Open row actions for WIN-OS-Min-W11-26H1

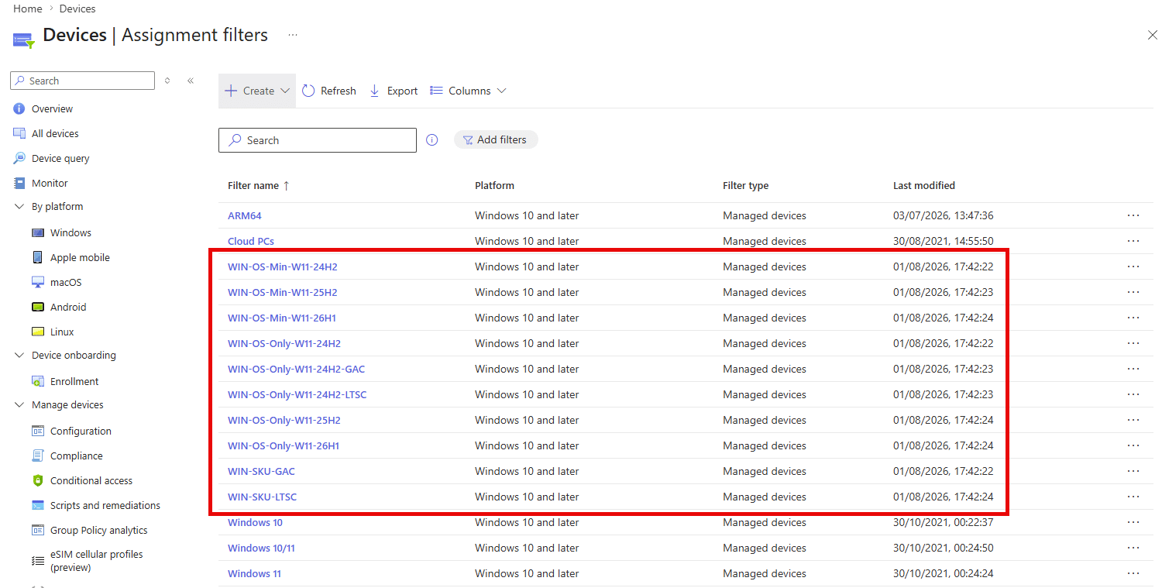click(1133, 318)
